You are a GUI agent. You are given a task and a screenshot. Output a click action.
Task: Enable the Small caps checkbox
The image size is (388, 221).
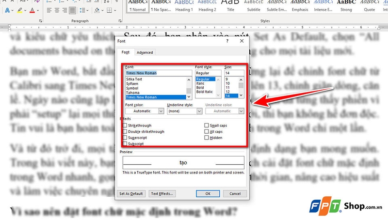click(207, 126)
